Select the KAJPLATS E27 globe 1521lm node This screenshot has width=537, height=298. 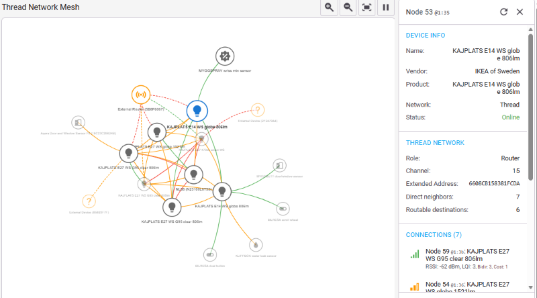[x=156, y=132]
